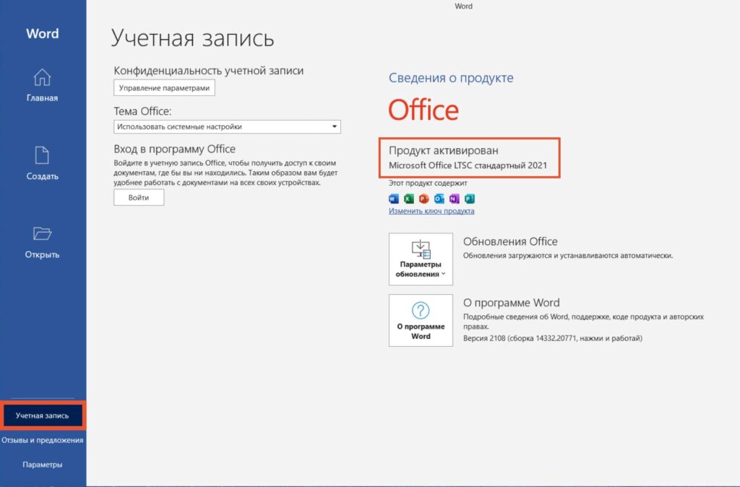Click the Outlook app icon under product contents
Screen dimensions: 740x487
coord(439,199)
